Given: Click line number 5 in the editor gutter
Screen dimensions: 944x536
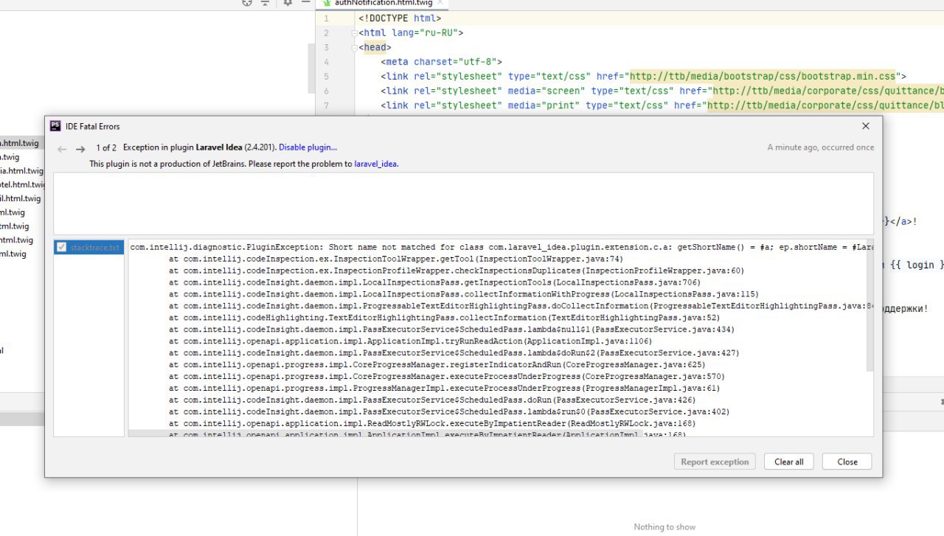Looking at the screenshot, I should (327, 77).
